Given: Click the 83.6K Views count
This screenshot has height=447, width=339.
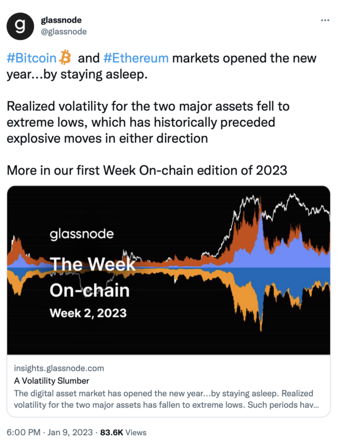Looking at the screenshot, I should tap(123, 432).
